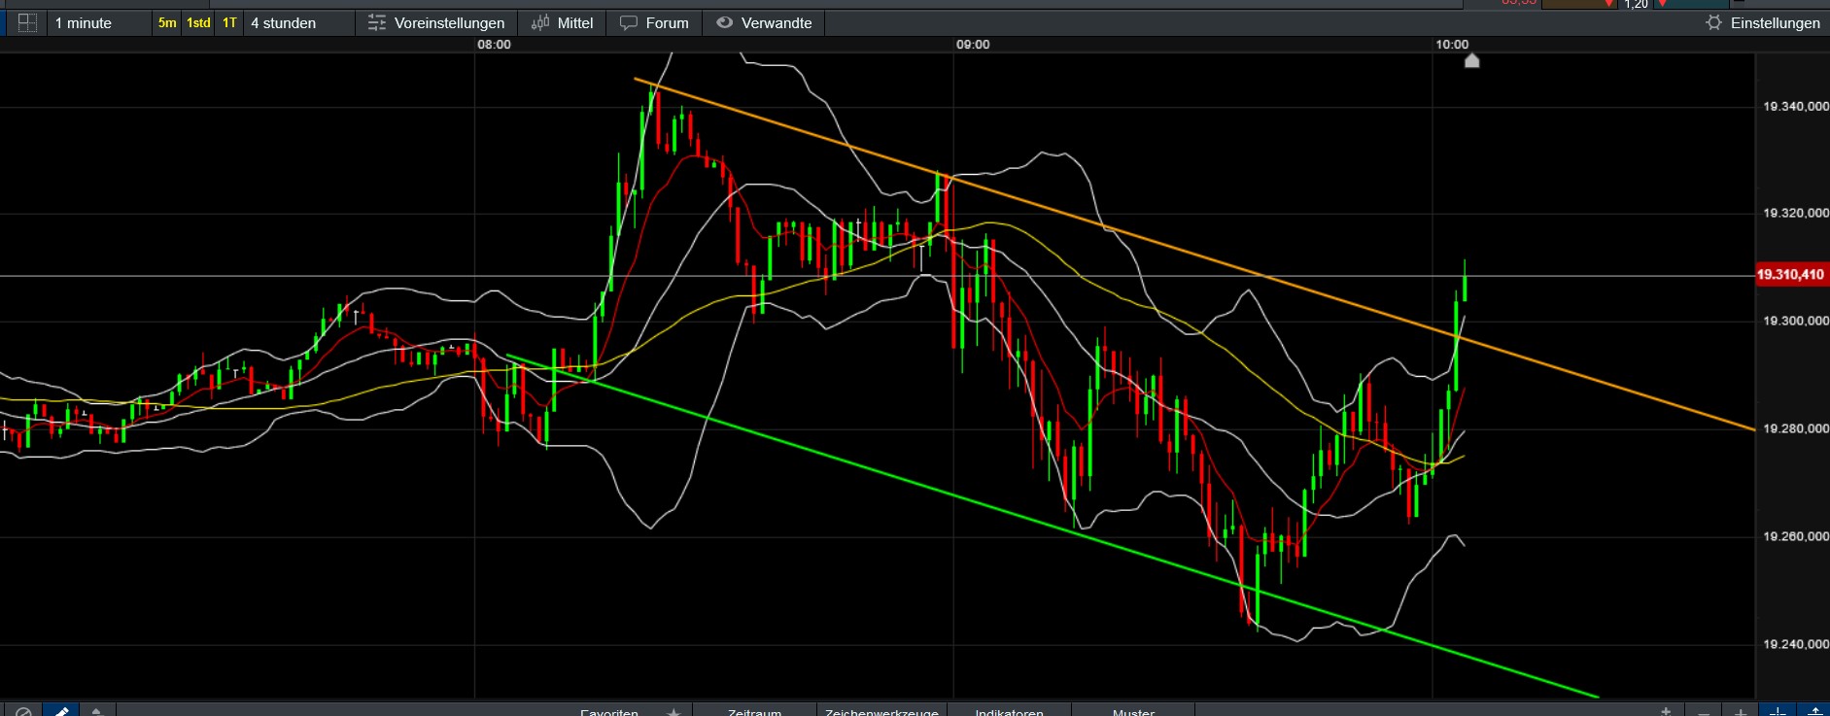Open Voreinstellungen presets menu
The width and height of the screenshot is (1830, 716).
click(436, 22)
